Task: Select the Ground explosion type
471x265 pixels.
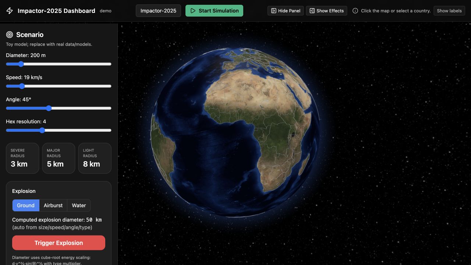Action: (26, 205)
